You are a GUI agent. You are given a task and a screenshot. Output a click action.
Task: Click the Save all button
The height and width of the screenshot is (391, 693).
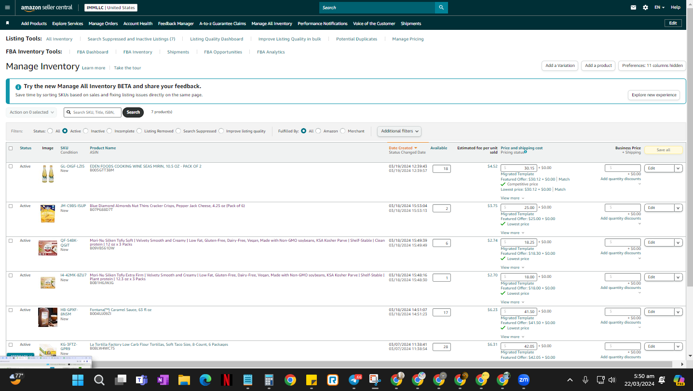click(x=664, y=150)
